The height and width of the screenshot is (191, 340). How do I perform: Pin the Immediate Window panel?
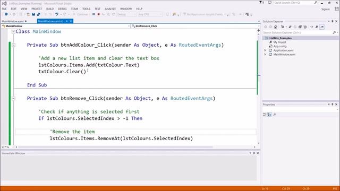(x=254, y=153)
